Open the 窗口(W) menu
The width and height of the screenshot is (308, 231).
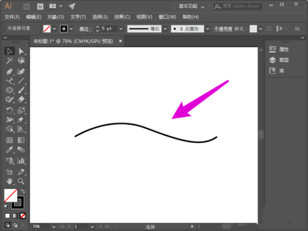tap(168, 17)
